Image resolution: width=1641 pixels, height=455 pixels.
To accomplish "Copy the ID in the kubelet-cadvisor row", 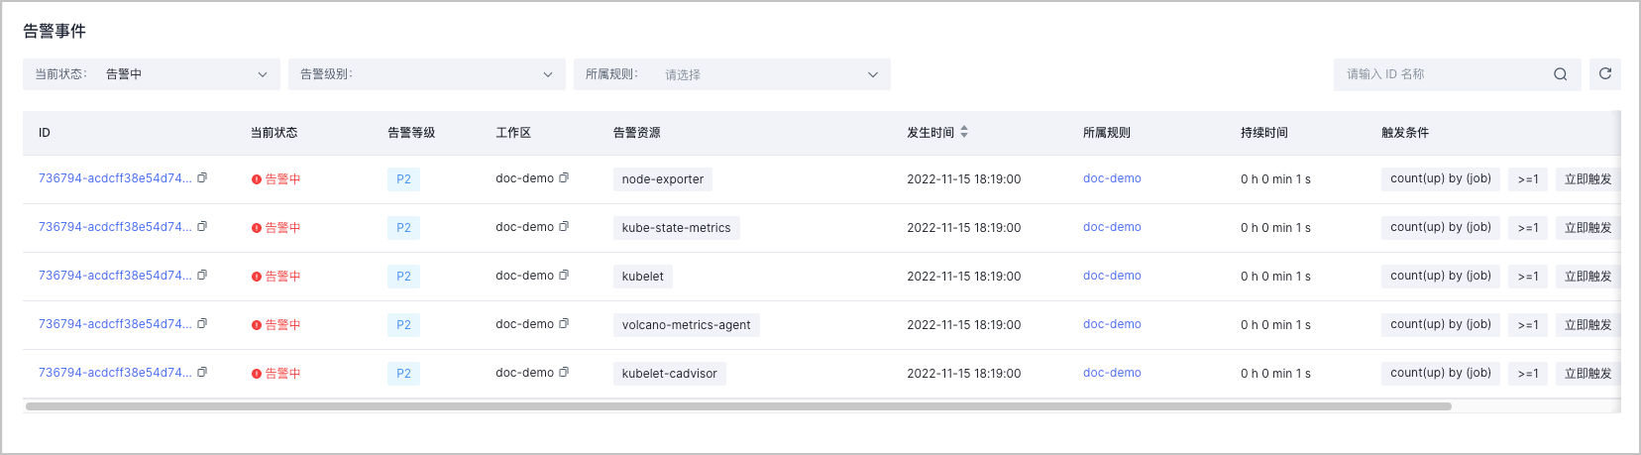I will (x=202, y=373).
